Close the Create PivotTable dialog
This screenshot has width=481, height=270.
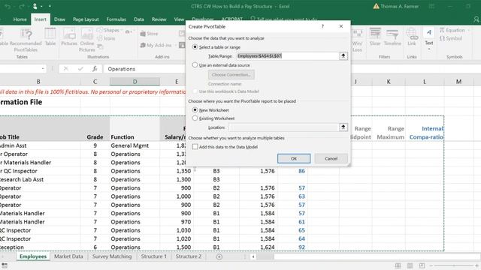340,27
